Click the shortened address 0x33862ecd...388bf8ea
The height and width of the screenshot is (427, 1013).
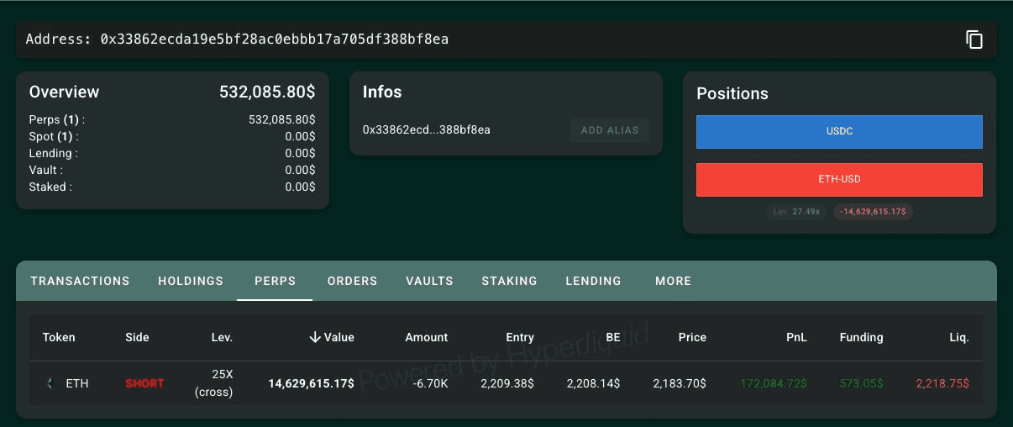[x=426, y=130]
